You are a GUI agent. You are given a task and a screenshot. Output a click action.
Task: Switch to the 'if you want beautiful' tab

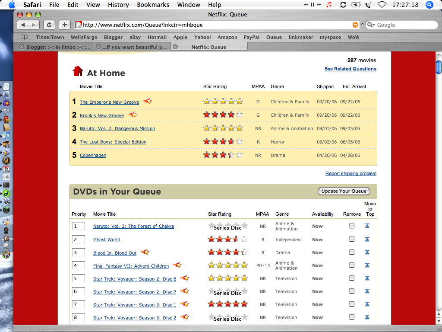(135, 47)
